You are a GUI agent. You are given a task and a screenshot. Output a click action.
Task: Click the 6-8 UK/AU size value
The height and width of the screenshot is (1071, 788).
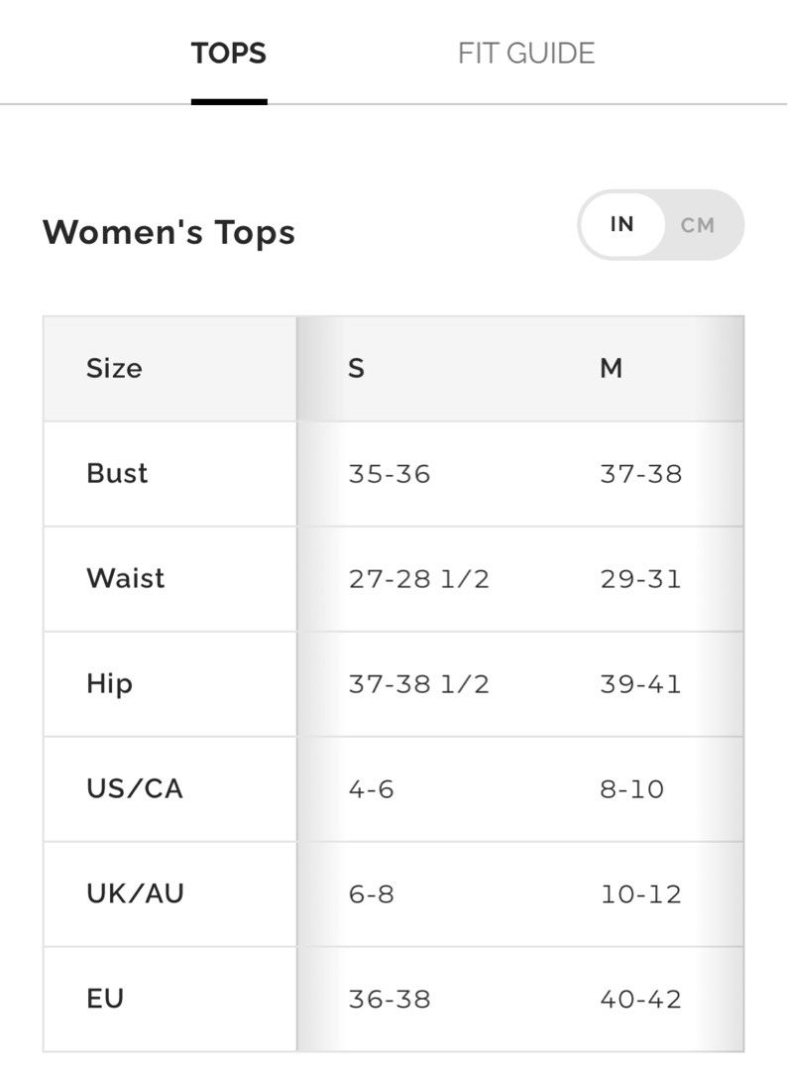tap(371, 894)
